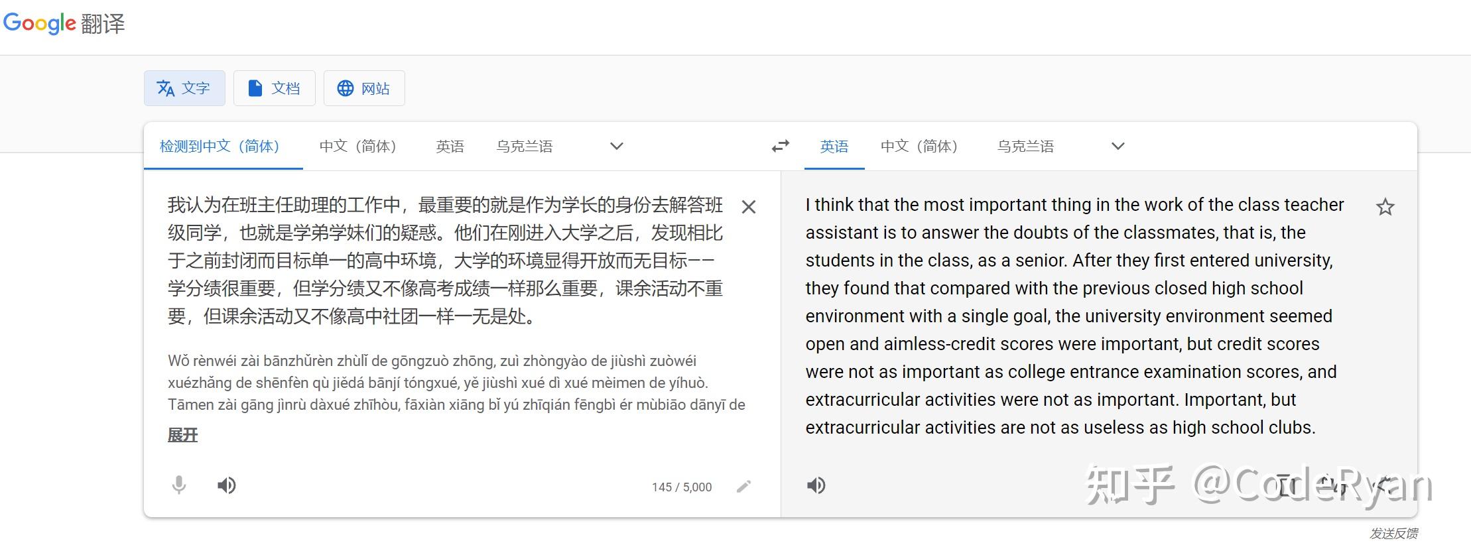Image resolution: width=1471 pixels, height=551 pixels.
Task: Open the 发送反馈 feedback link
Action: pyautogui.click(x=1393, y=533)
